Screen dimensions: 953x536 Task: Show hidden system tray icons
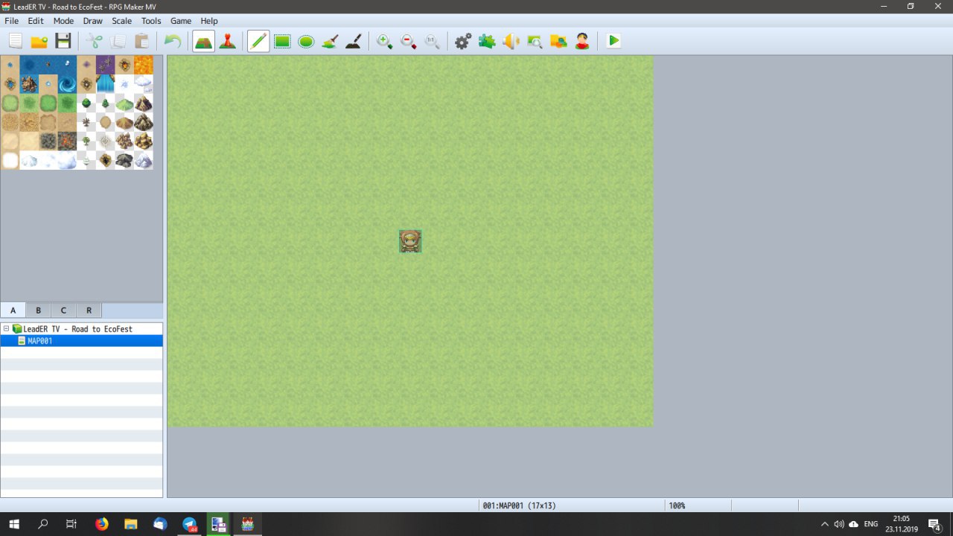pyautogui.click(x=824, y=524)
